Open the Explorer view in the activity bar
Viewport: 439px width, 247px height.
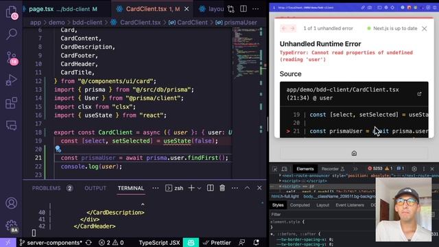[x=11, y=12]
